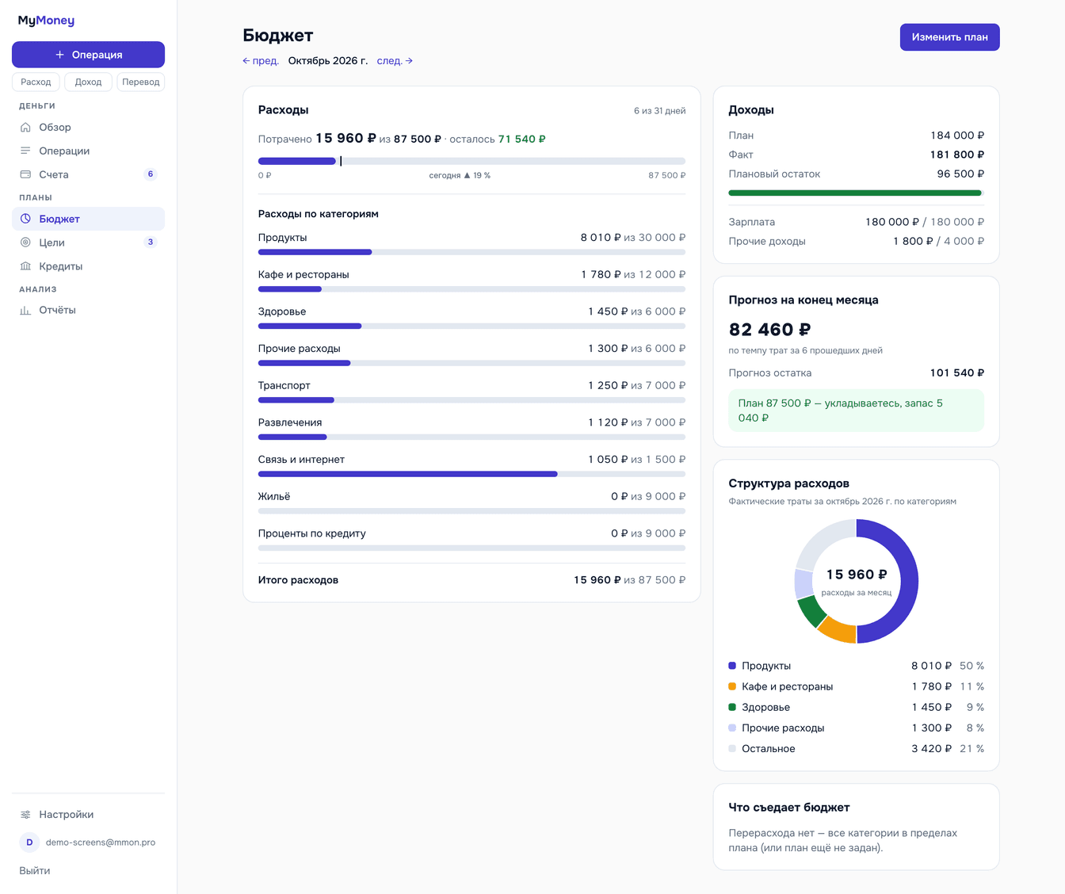This screenshot has height=894, width=1065.
Task: Click the forecast amount 82 460 ₽
Action: [x=769, y=330]
